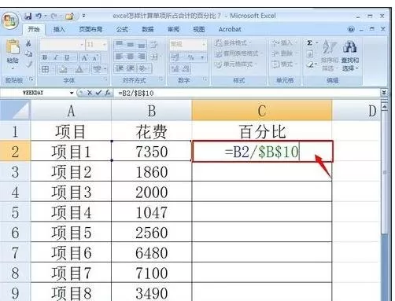Click the formula bar showing =B2/$B$10
395x301 pixels.
pos(246,93)
